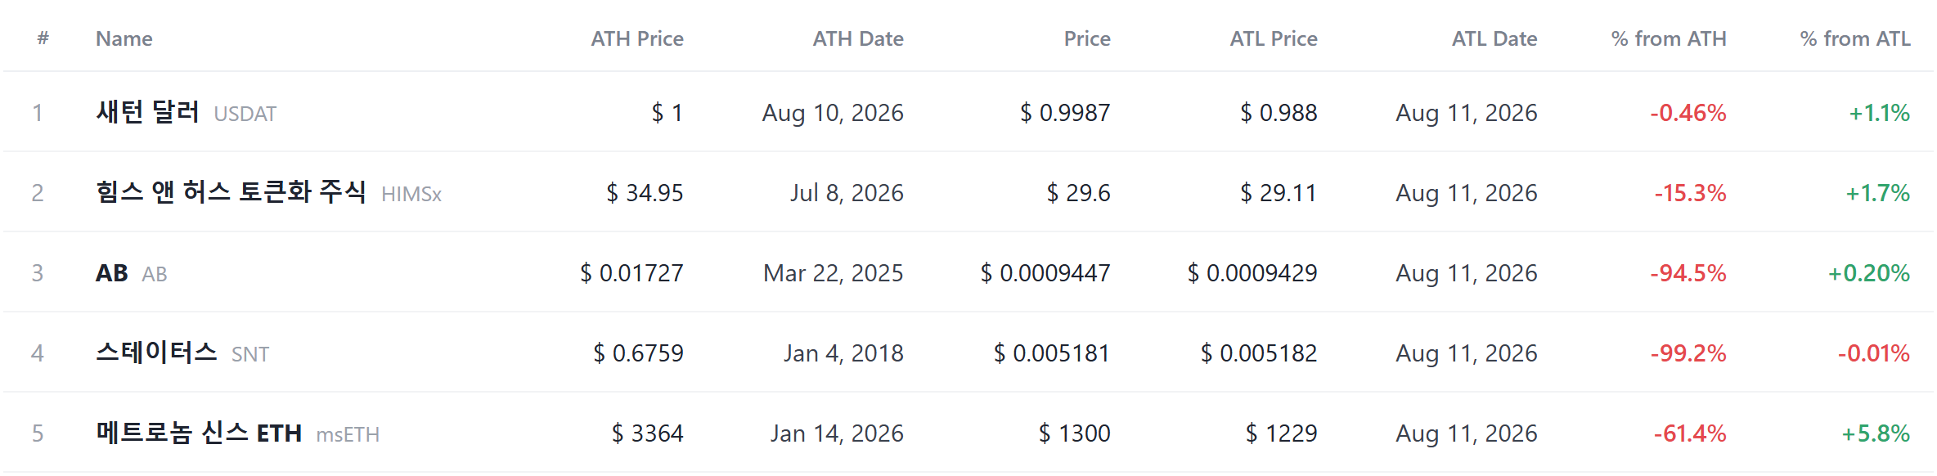
Task: Sort by % from ATL header
Action: (1855, 38)
